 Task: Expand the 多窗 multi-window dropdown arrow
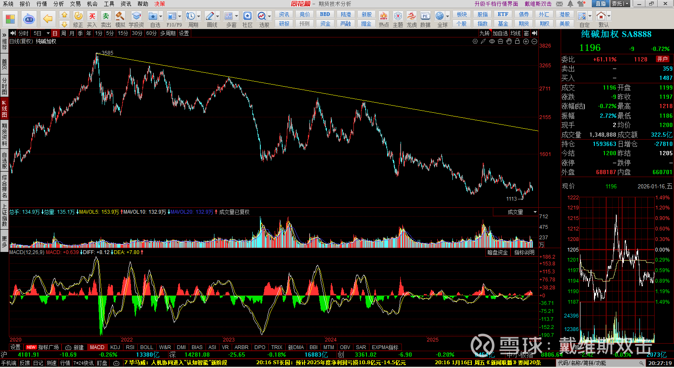pyautogui.click(x=236, y=16)
